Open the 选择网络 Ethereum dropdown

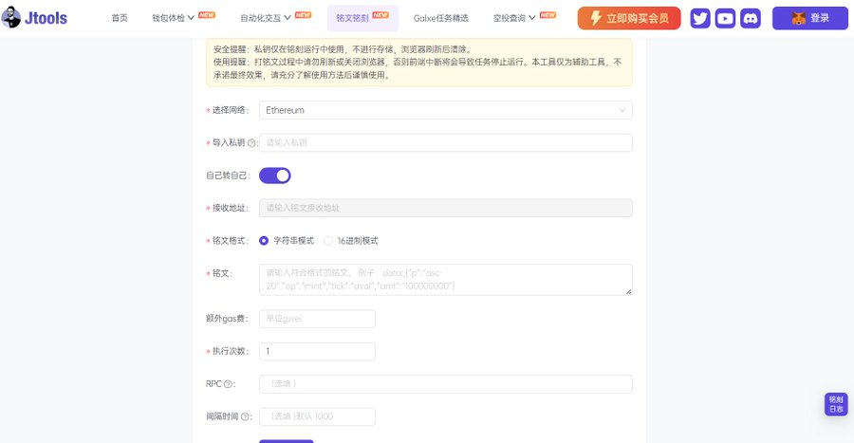(446, 110)
